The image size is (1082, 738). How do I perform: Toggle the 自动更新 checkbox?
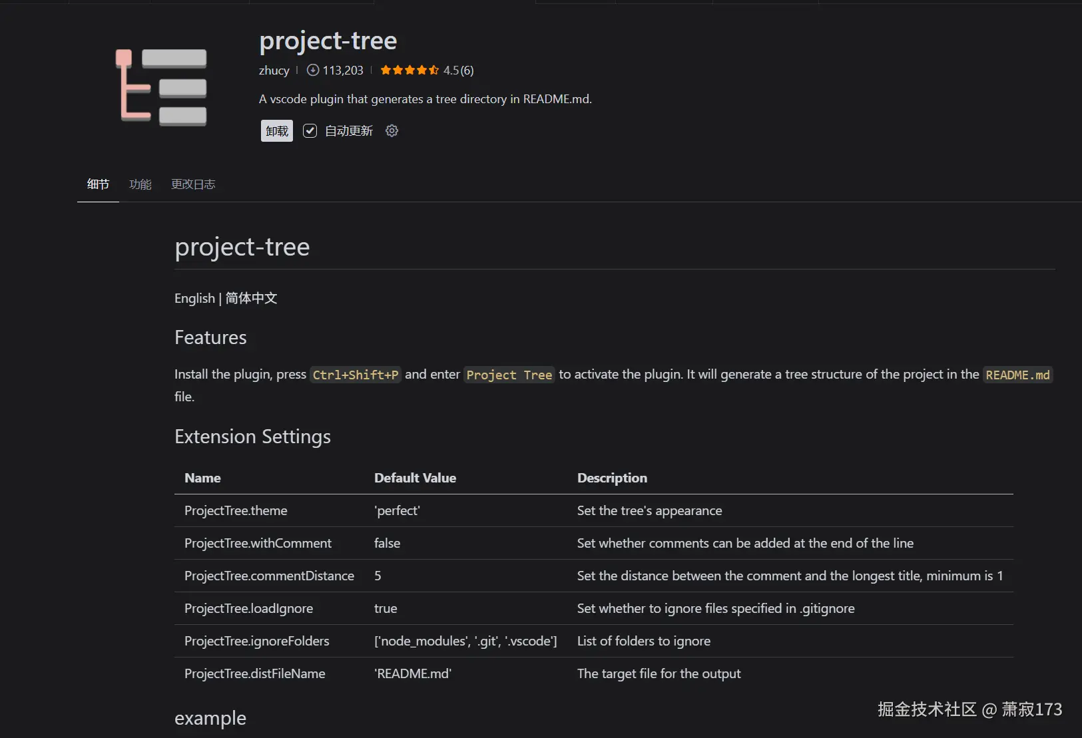point(310,131)
